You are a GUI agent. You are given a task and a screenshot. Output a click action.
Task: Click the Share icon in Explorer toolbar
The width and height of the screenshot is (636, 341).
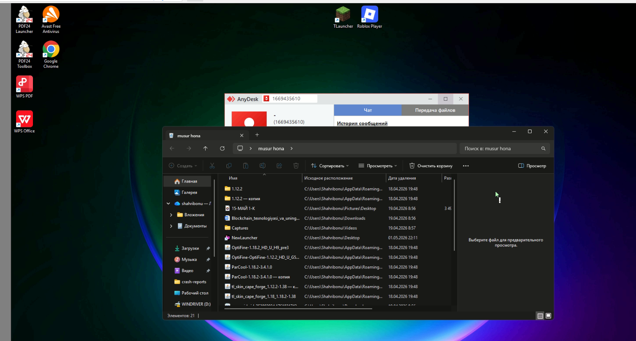tap(279, 166)
